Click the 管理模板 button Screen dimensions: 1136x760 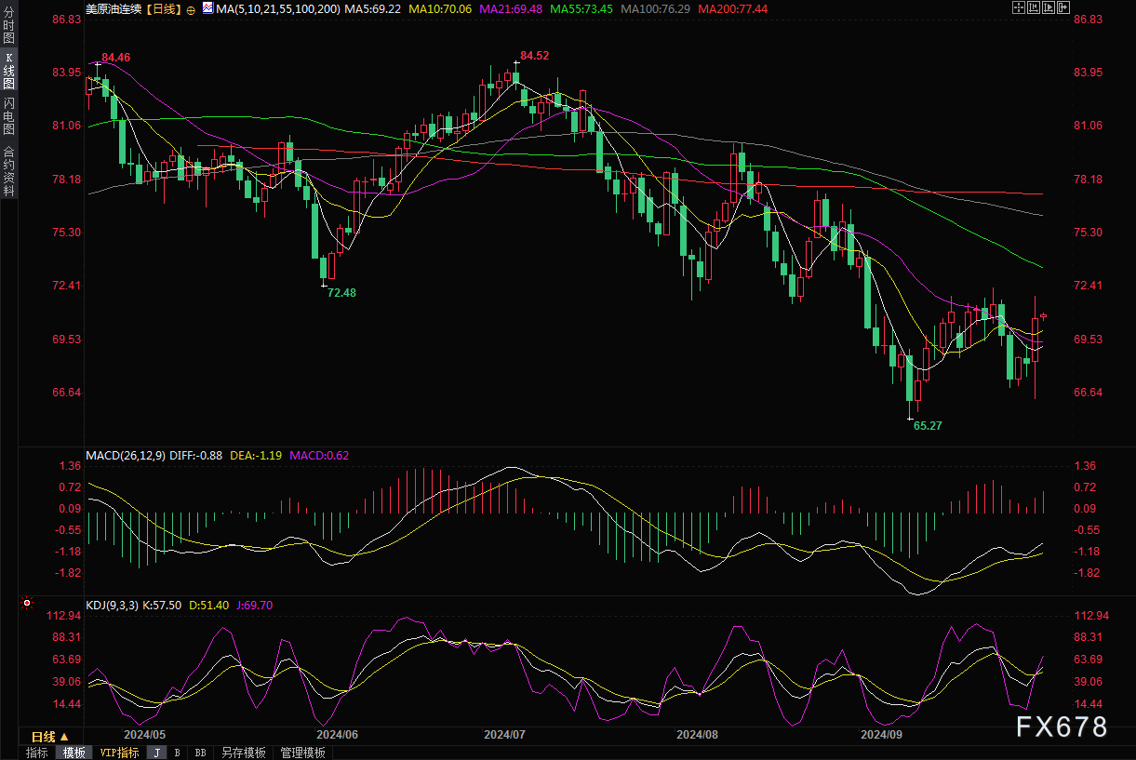click(302, 753)
